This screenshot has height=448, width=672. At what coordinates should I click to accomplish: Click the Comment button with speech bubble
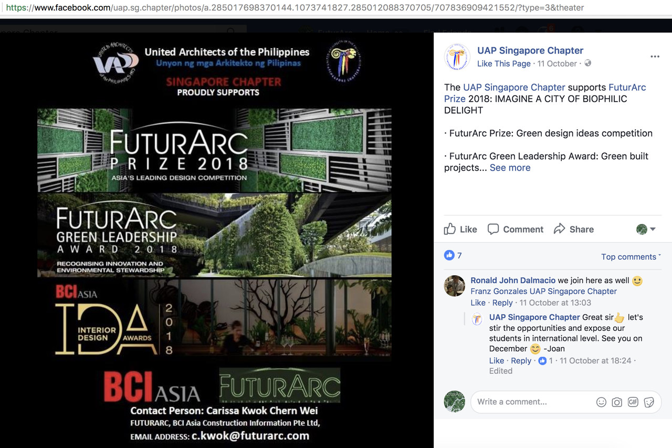(x=515, y=229)
